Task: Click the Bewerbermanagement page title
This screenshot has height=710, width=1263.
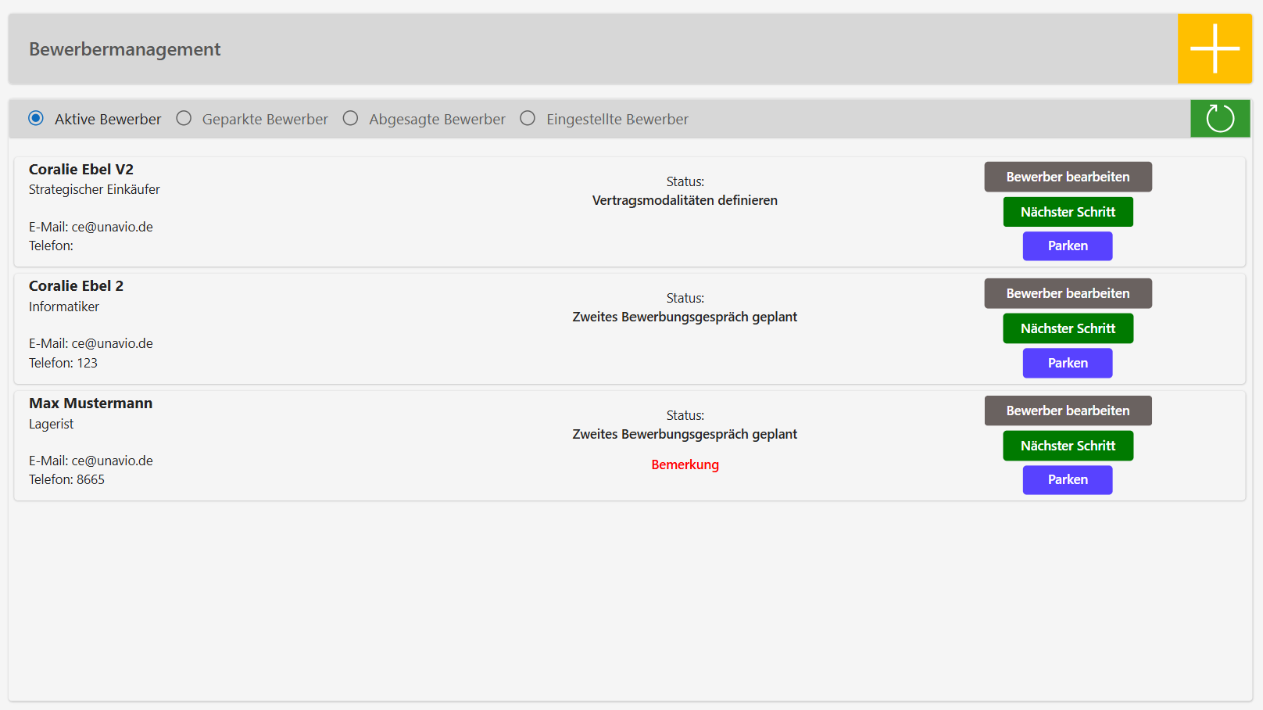Action: click(125, 49)
